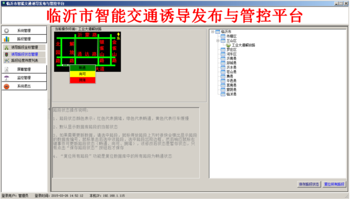Collapse the 兰山区 tree node
This screenshot has height=201, width=353.
coord(218,41)
